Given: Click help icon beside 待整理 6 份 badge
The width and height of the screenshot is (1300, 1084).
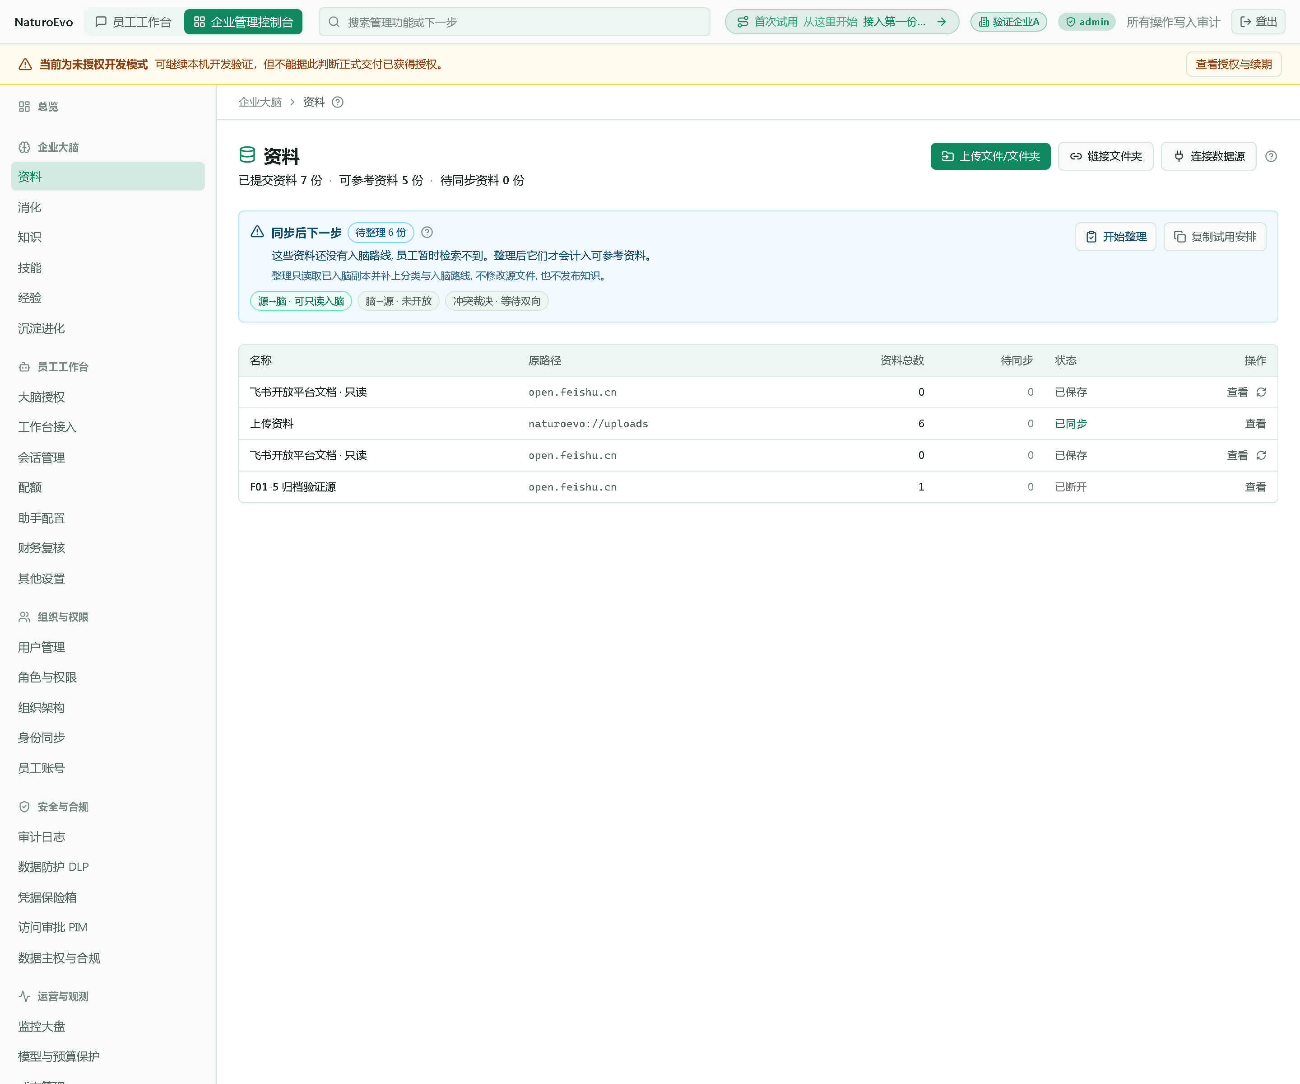Looking at the screenshot, I should (x=427, y=232).
